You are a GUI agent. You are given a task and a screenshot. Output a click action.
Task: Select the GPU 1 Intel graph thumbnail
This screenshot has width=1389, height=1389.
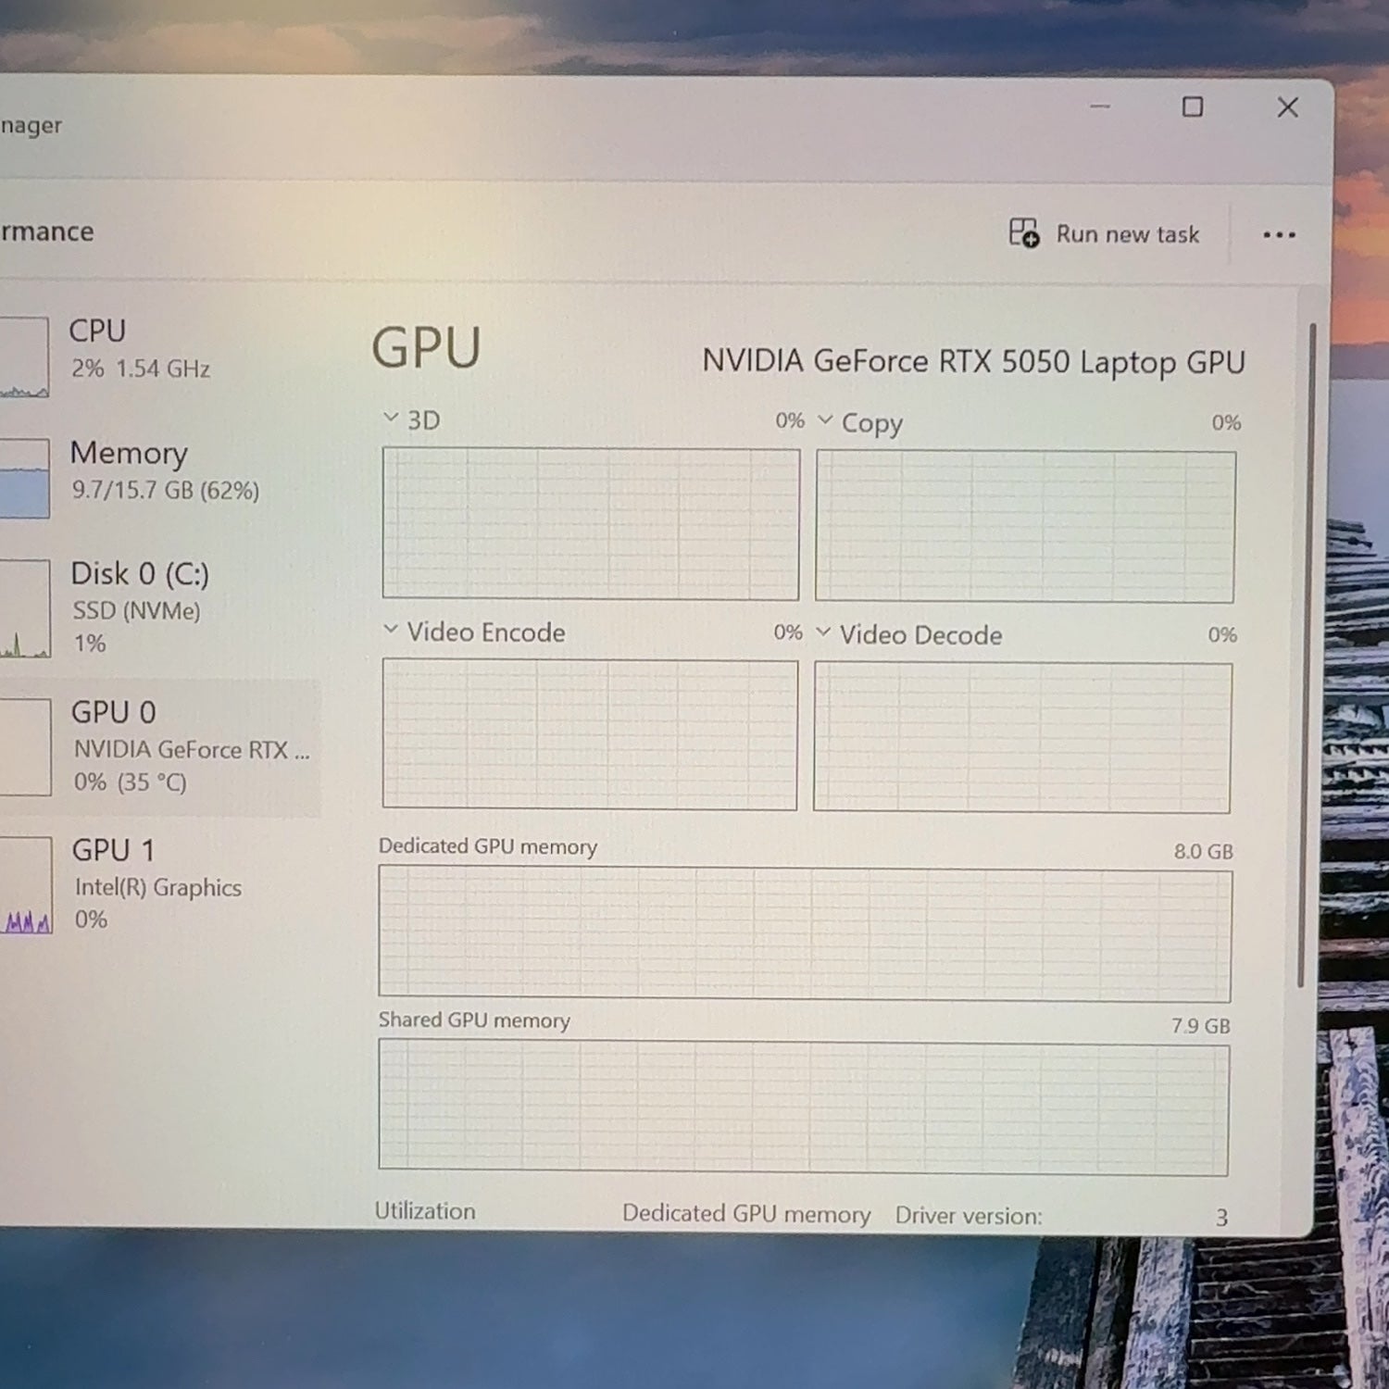[26, 884]
